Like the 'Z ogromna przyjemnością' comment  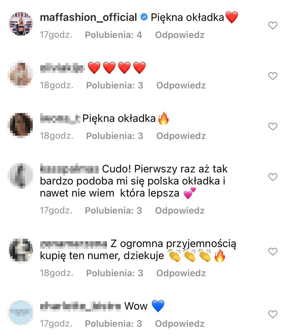[273, 252]
